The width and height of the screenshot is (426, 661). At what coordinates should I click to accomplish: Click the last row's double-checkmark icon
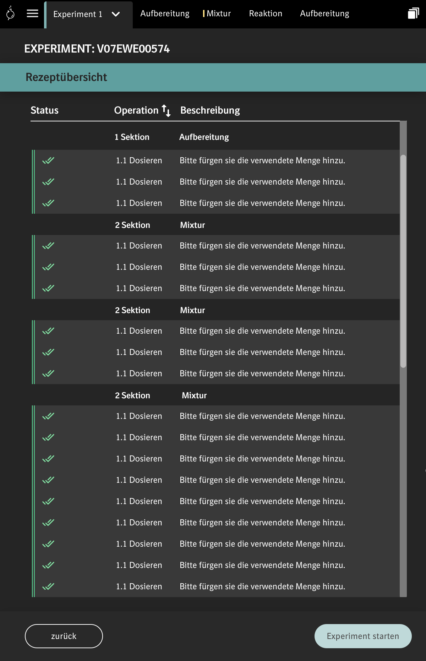click(x=48, y=586)
